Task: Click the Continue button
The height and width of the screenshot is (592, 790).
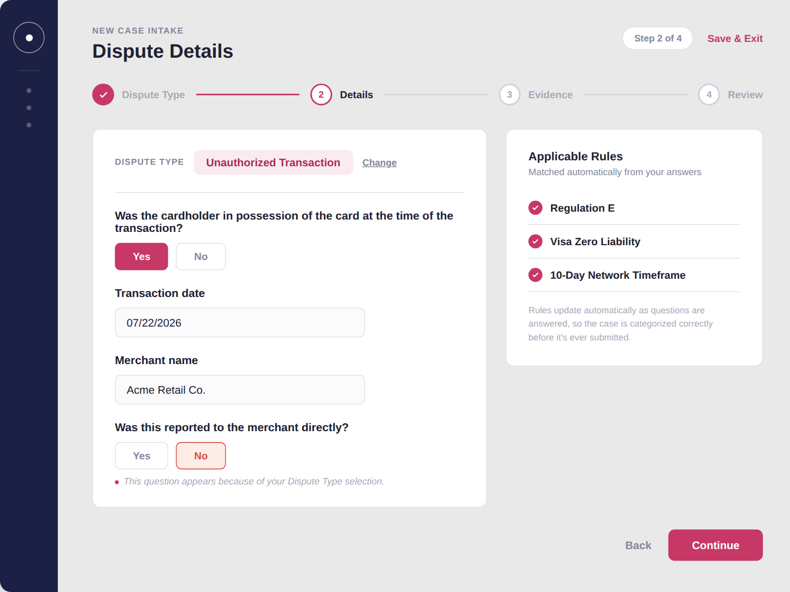Action: pos(715,545)
